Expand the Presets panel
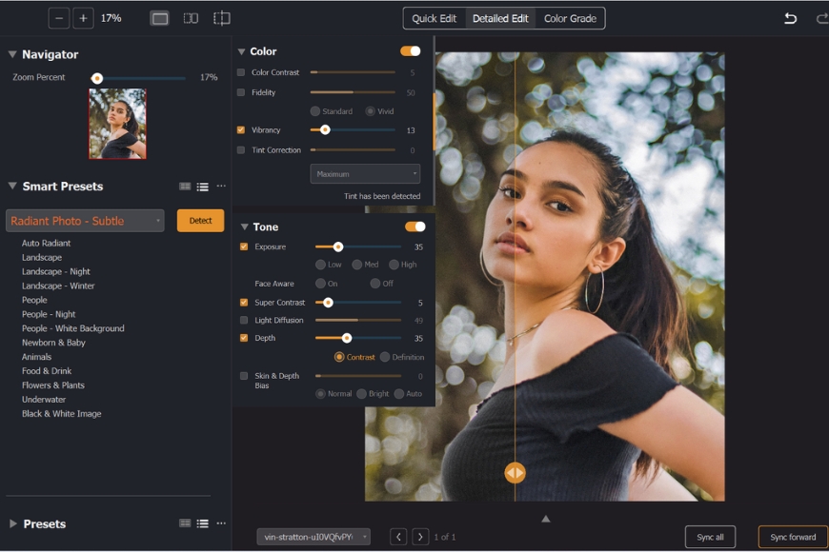Screen dimensions: 829x552 point(12,523)
